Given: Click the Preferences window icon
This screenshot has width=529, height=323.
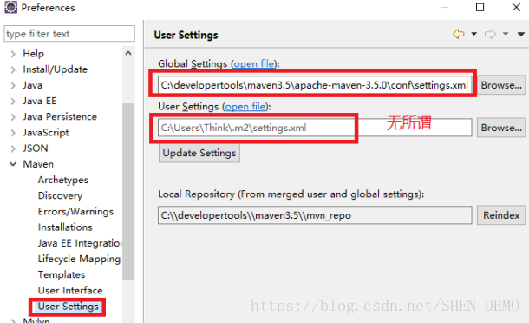Looking at the screenshot, I should point(10,8).
